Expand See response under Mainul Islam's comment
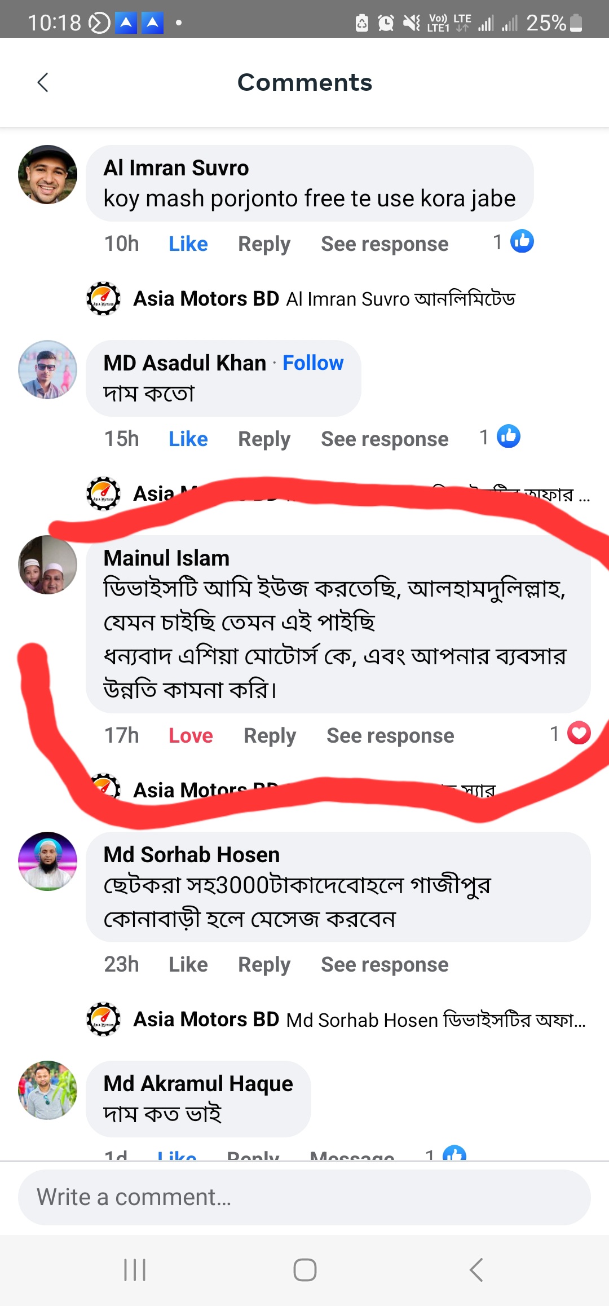609x1306 pixels. 390,735
